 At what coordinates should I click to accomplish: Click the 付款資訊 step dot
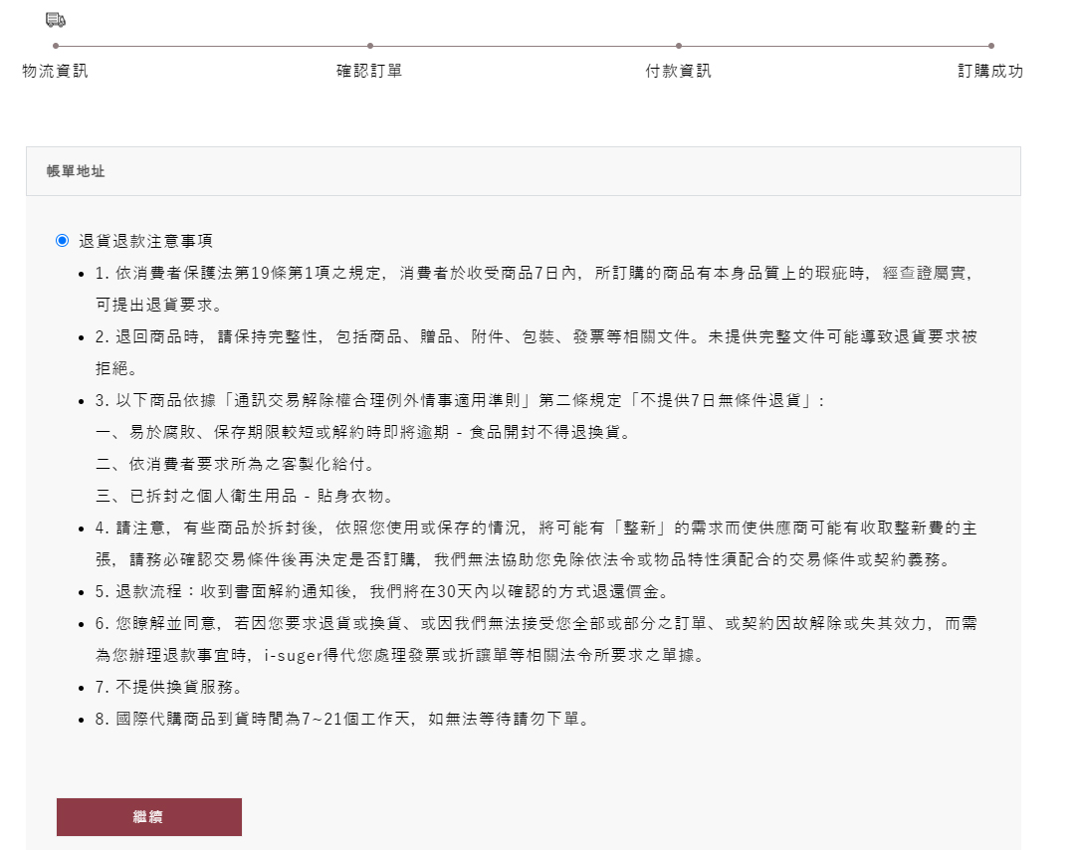pos(679,46)
